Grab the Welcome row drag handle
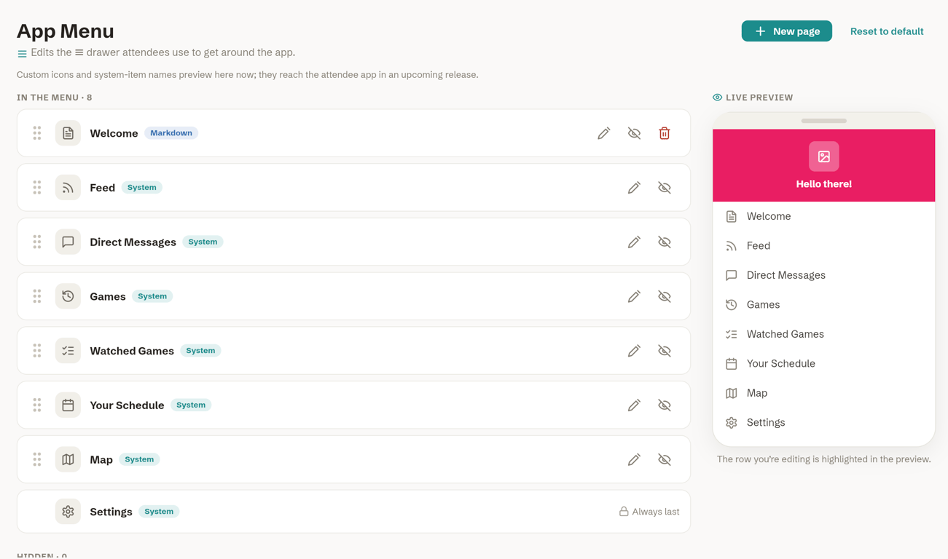 tap(37, 133)
